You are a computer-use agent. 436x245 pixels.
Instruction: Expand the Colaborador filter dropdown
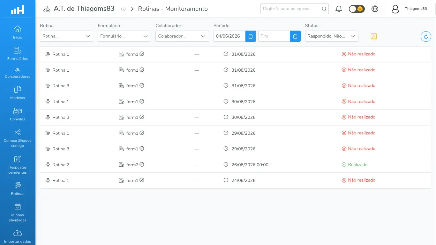pyautogui.click(x=182, y=36)
